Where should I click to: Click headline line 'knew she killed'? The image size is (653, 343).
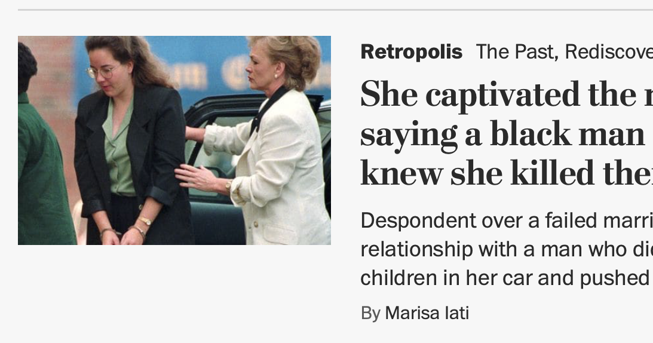(x=507, y=173)
